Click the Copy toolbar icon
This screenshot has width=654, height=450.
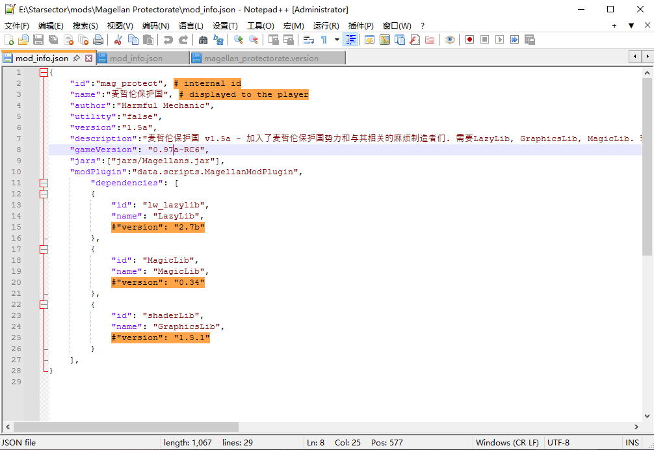(133, 40)
